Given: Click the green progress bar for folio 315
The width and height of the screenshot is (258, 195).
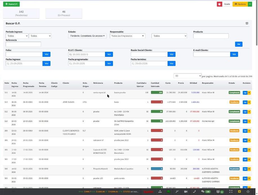Looking at the screenshot, I should 157,92.
